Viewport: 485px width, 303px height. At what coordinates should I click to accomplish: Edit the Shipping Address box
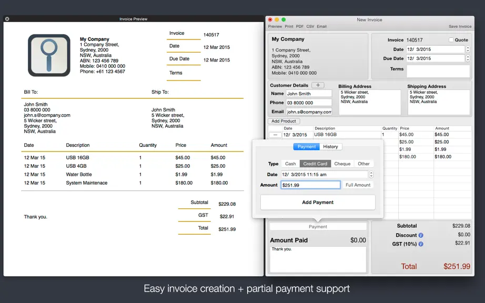click(x=439, y=102)
